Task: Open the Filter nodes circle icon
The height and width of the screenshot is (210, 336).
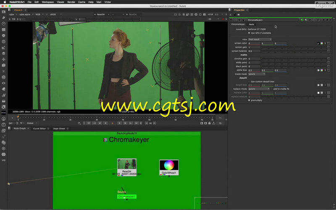Action: click(3, 42)
